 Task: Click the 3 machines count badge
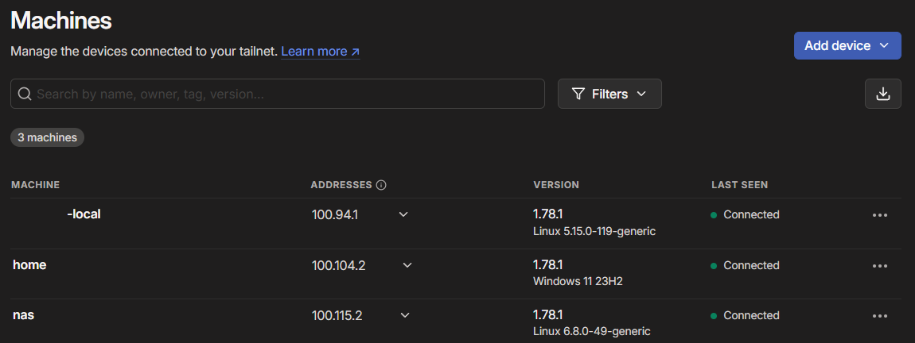(x=47, y=137)
